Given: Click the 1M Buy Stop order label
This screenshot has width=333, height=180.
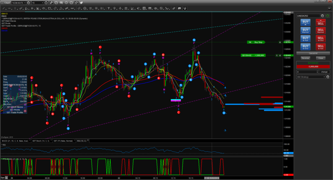Looking at the screenshot, I should (x=256, y=42).
